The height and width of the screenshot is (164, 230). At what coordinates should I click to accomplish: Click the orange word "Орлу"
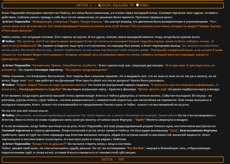pos(174,130)
